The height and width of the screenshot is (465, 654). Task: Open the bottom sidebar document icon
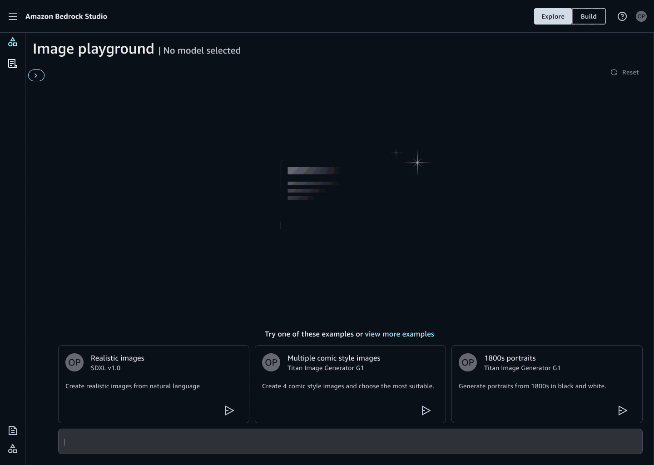(x=13, y=430)
